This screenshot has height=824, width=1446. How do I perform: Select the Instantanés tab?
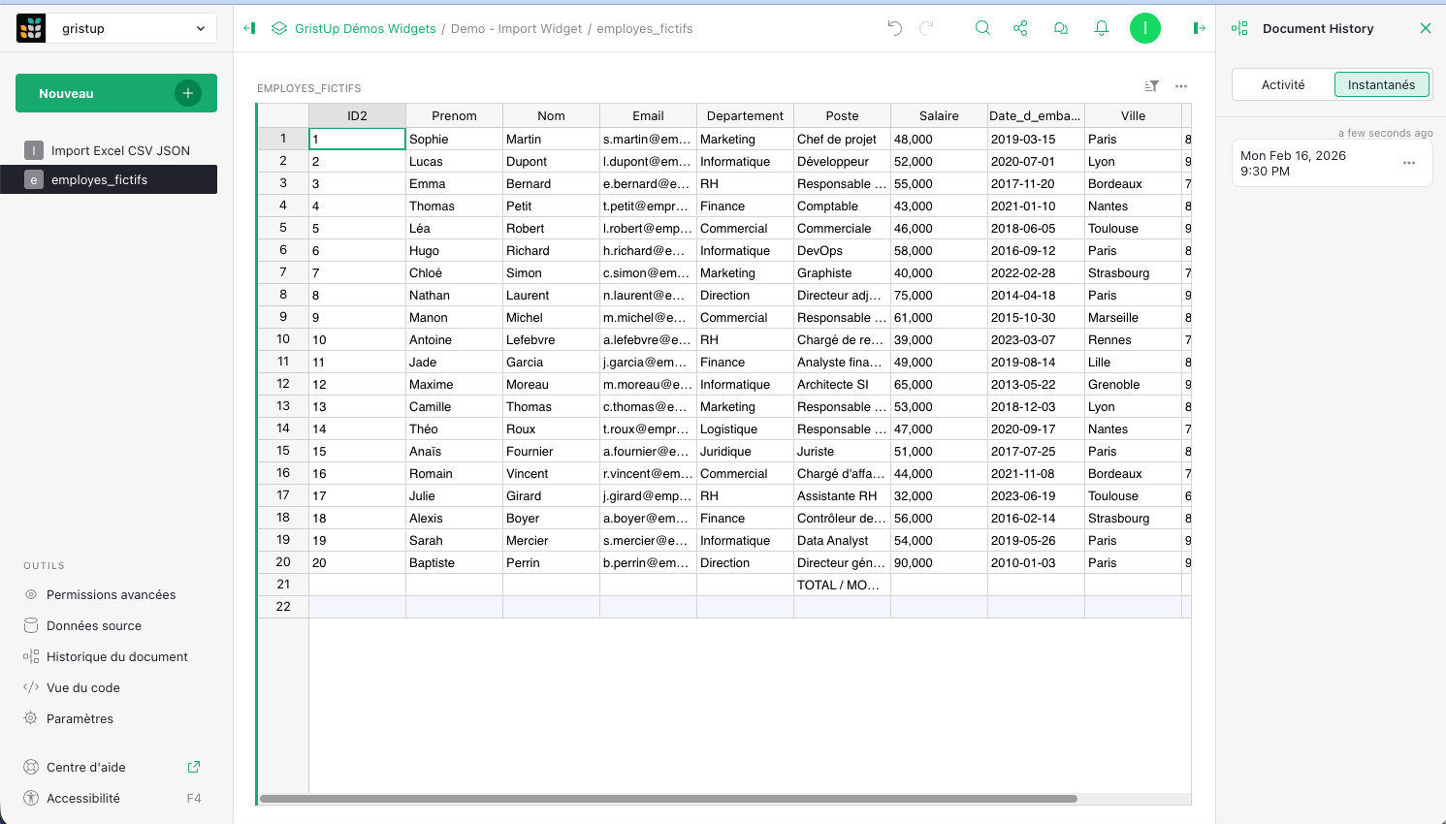point(1381,84)
